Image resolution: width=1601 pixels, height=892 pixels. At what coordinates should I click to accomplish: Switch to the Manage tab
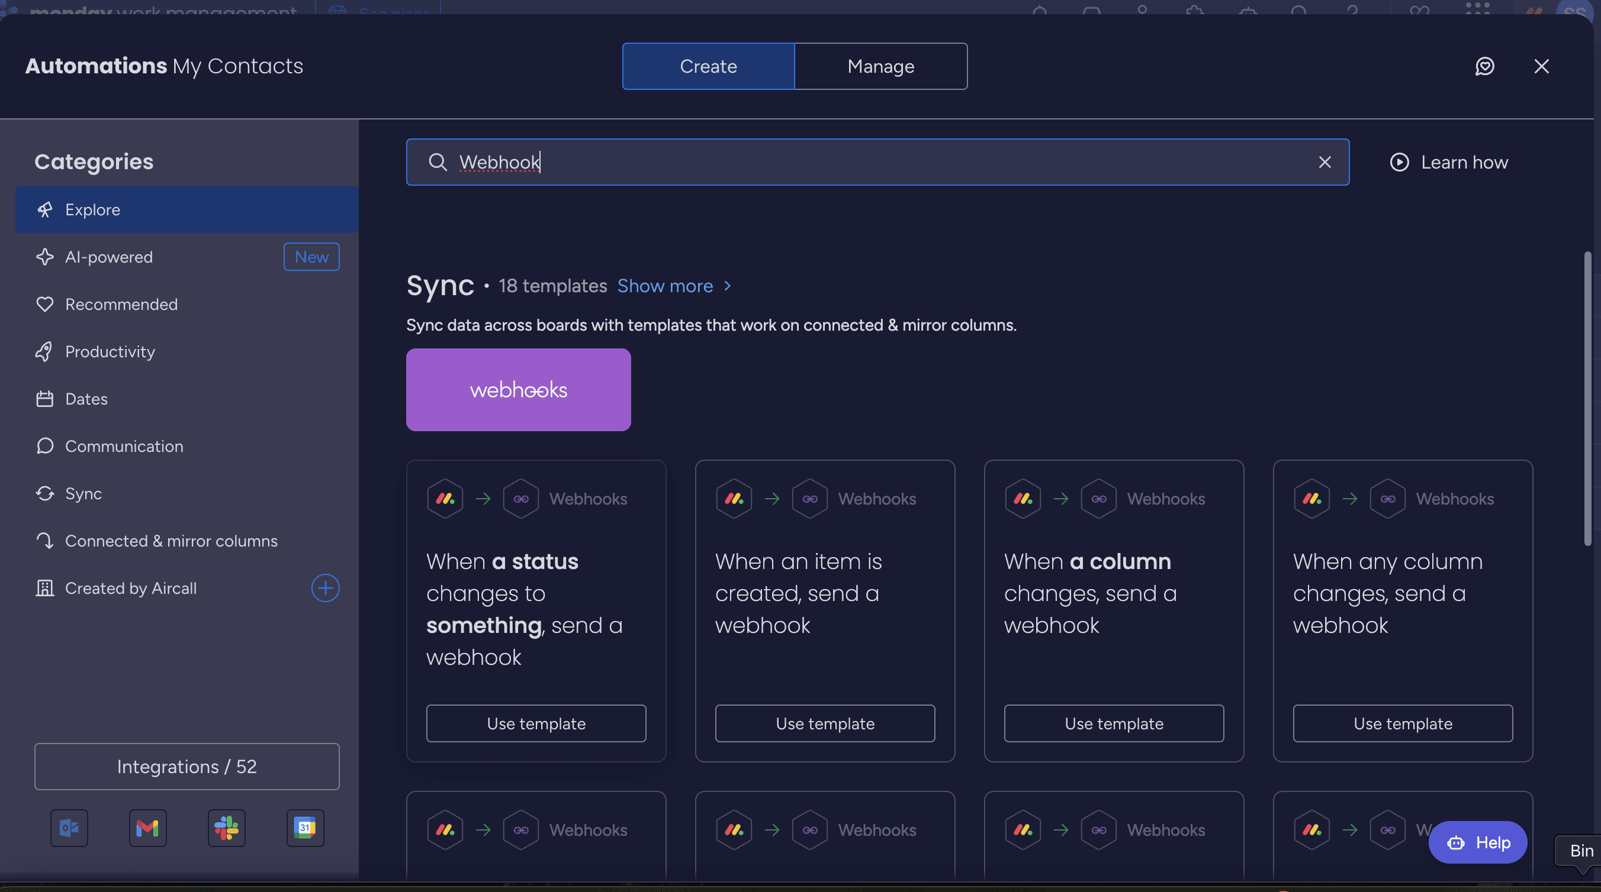[880, 66]
